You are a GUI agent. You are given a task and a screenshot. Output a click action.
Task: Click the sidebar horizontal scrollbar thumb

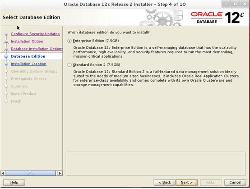30,173
